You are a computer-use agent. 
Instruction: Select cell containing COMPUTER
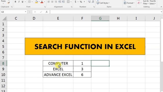click(x=58, y=63)
